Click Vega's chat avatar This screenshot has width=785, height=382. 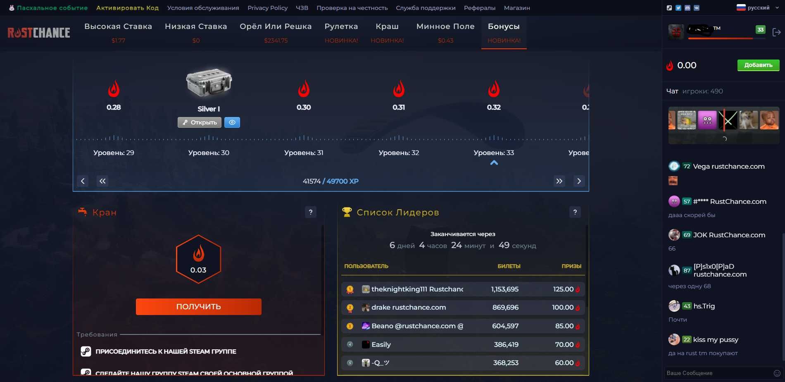pyautogui.click(x=674, y=166)
